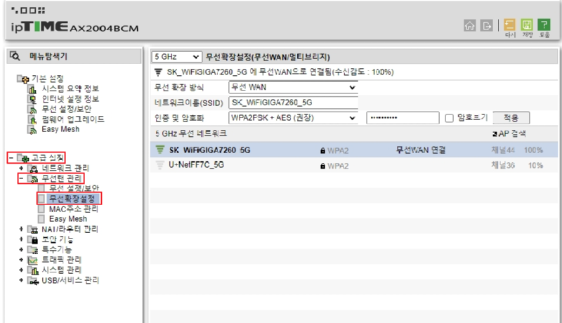Viewport: 562px width, 323px height.
Task: Click the 메뉴탐색기 search icon
Action: pyautogui.click(x=15, y=56)
